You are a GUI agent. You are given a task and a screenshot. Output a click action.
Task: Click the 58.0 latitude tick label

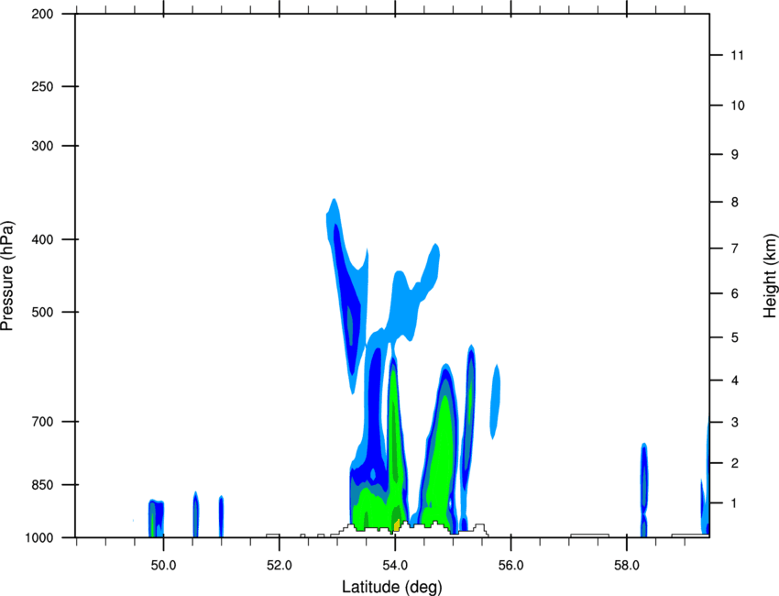pyautogui.click(x=627, y=566)
